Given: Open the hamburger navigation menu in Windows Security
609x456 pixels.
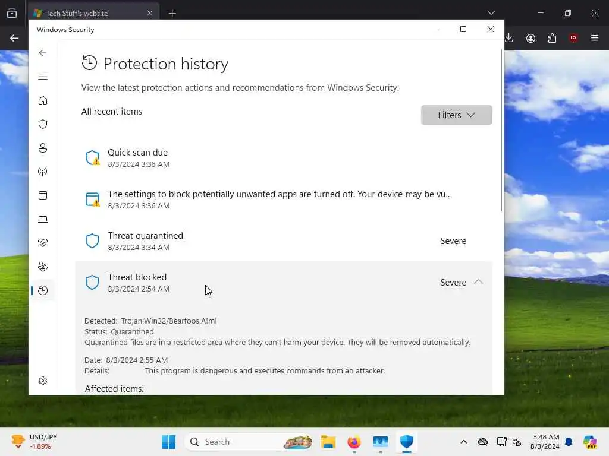Looking at the screenshot, I should [43, 77].
